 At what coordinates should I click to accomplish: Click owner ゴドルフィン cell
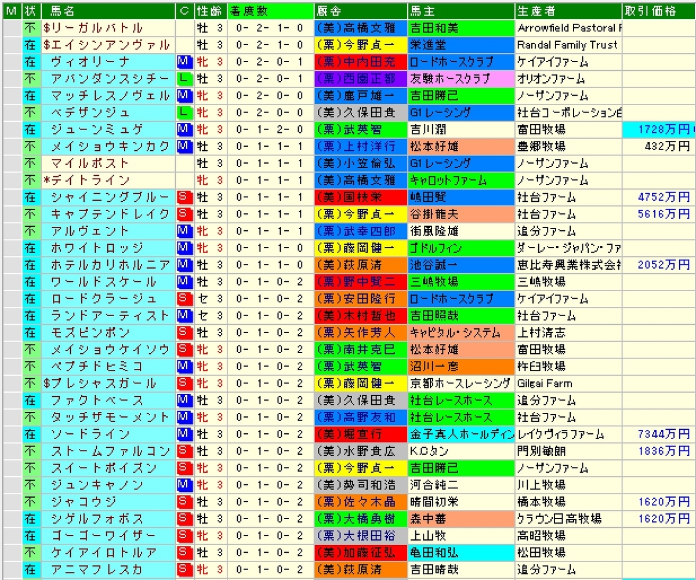[461, 248]
